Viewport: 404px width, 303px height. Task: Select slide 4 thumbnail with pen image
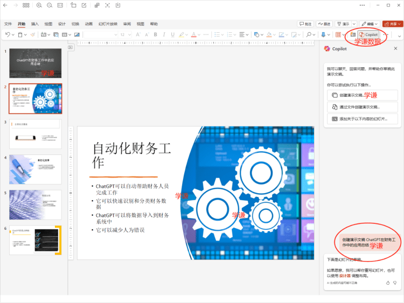(x=36, y=170)
